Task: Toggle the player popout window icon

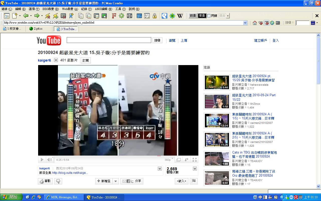Action: pos(179,160)
